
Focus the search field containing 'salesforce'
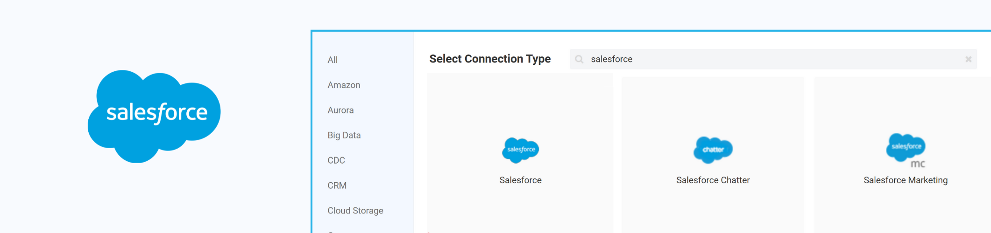click(x=771, y=59)
